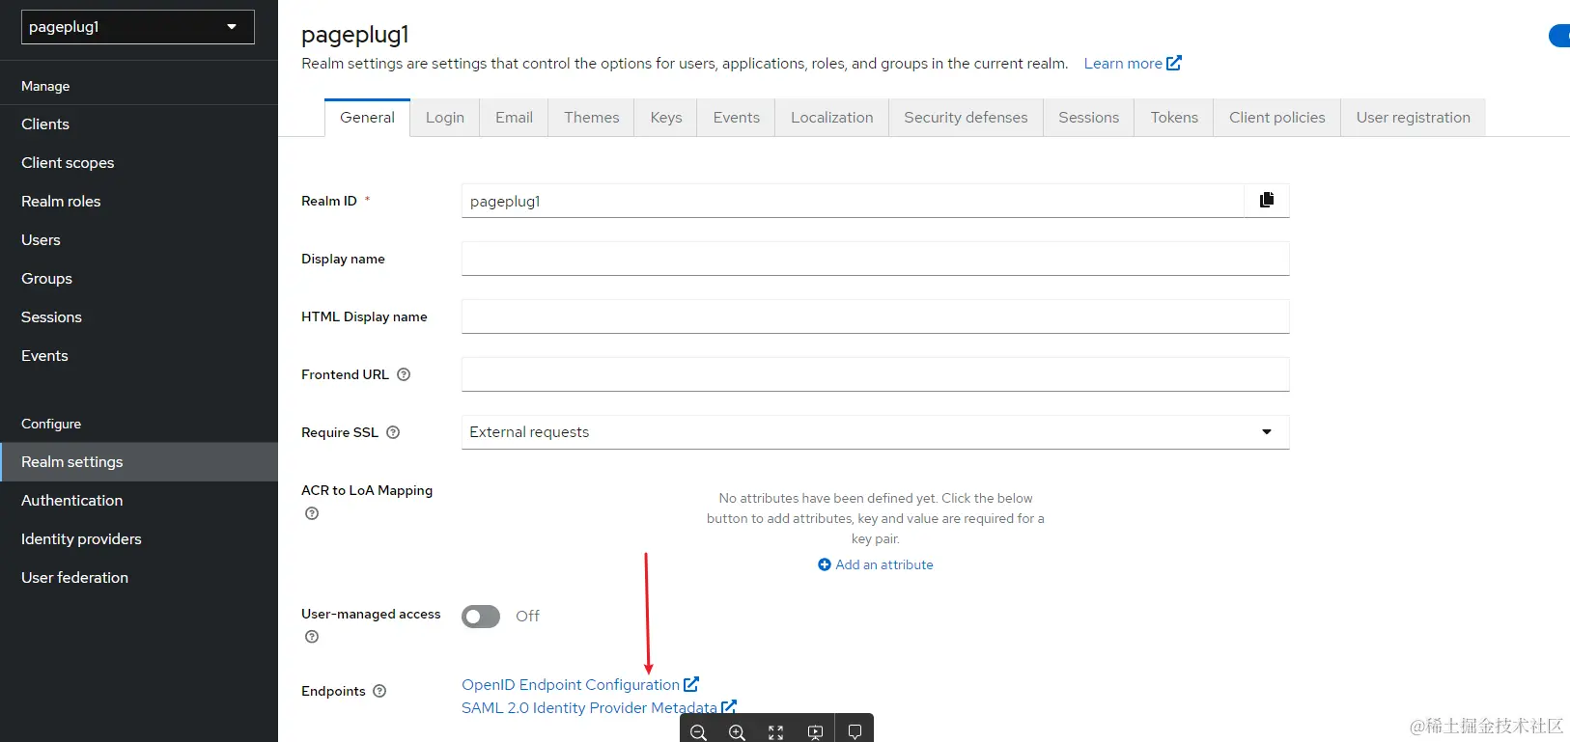Open User federation in the sidebar
The image size is (1570, 742).
pyautogui.click(x=139, y=578)
